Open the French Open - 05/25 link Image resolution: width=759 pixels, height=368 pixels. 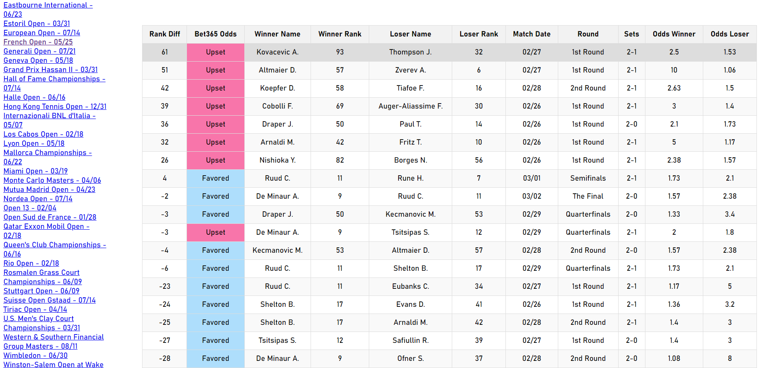click(38, 42)
